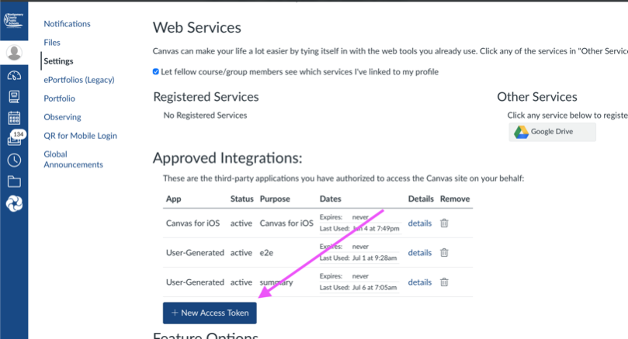Click the 'e2e' Purpose cell
Image resolution: width=628 pixels, height=339 pixels.
[266, 253]
